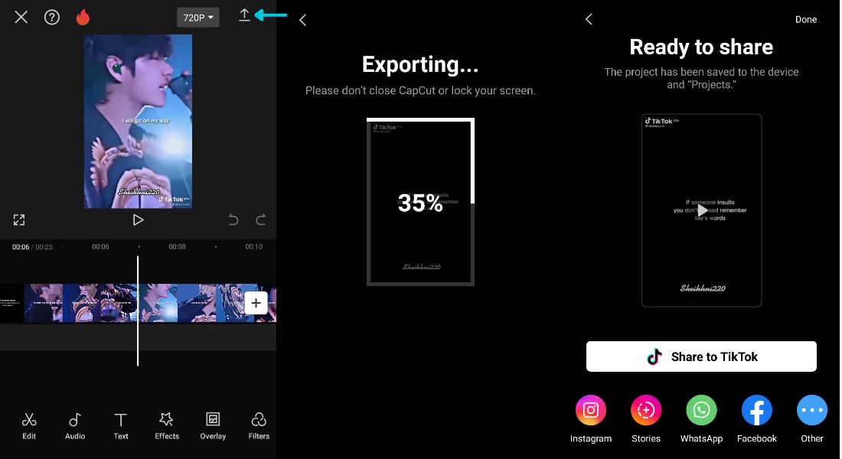Image resolution: width=842 pixels, height=459 pixels.
Task: Open the Overlay tool
Action: (214, 425)
